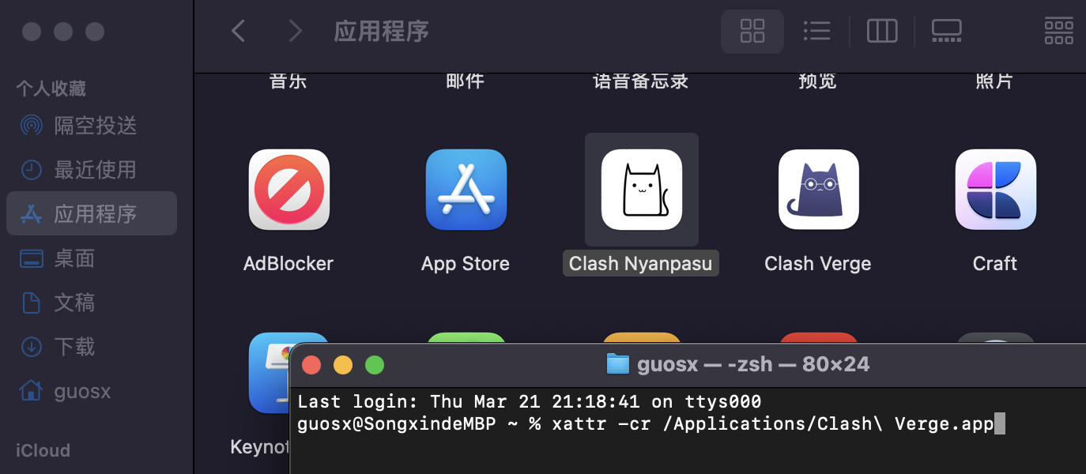Open the group-by options dropdown
Viewport: 1086px width, 474px height.
pos(1058,31)
